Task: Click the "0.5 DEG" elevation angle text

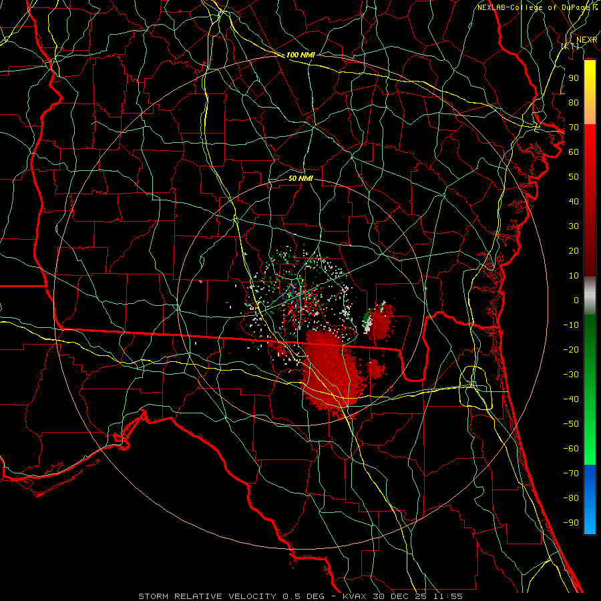Action: coord(304,596)
